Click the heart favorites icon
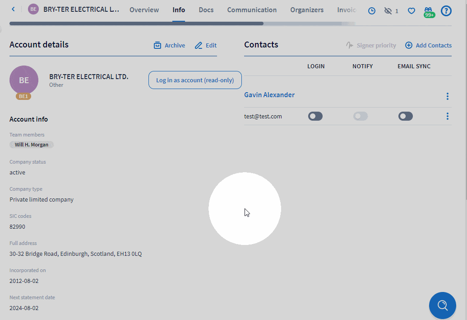 point(412,11)
